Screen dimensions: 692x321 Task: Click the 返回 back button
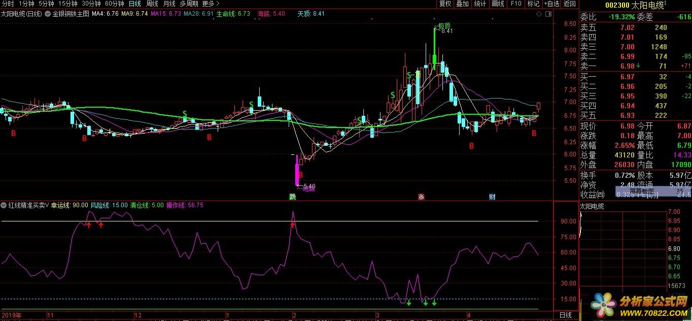pos(570,4)
